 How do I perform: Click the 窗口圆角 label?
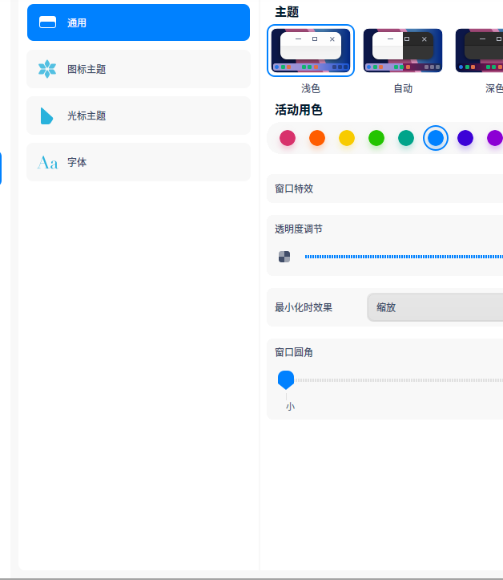pyautogui.click(x=294, y=352)
